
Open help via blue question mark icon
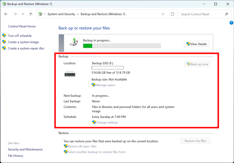click(x=231, y=23)
